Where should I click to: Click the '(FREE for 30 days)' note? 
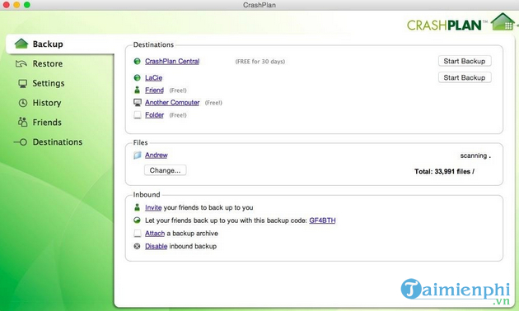click(260, 62)
